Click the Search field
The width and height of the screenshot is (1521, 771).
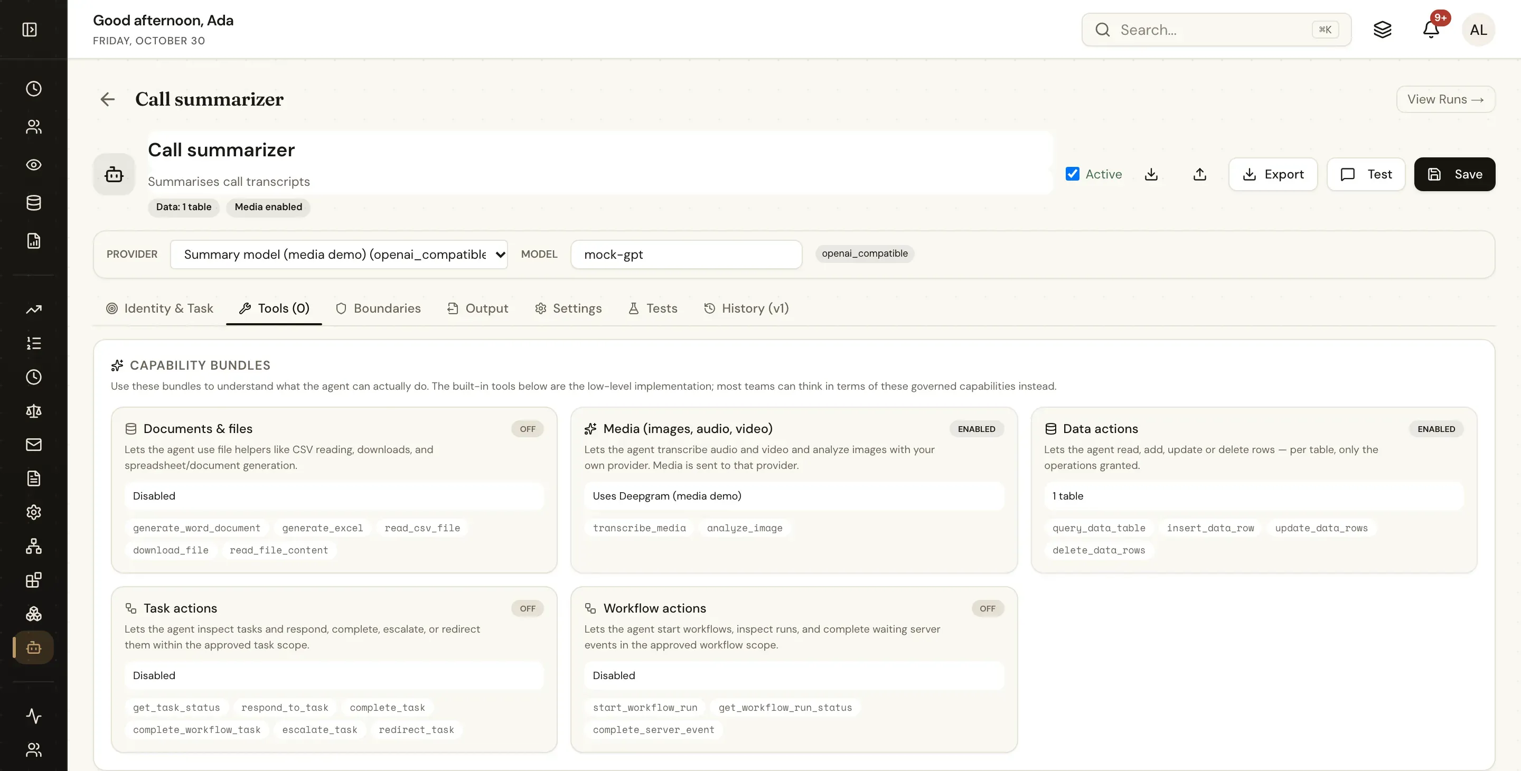(x=1216, y=30)
